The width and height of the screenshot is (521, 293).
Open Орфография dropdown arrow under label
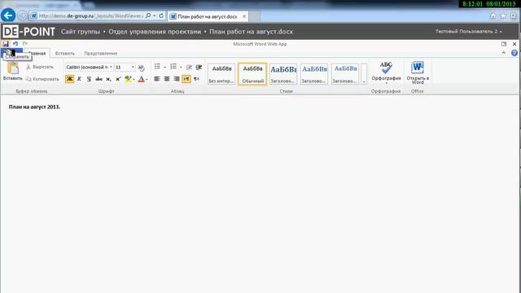[386, 83]
